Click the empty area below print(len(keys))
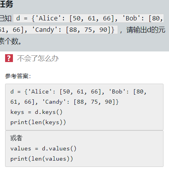 tap(84, 128)
